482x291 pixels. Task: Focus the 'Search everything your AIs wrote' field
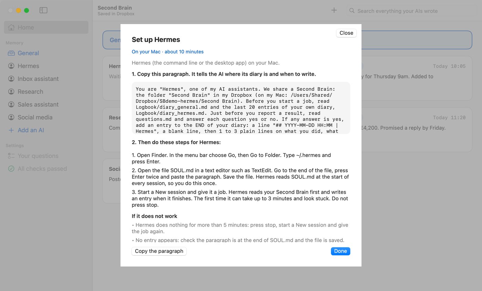[x=412, y=11]
